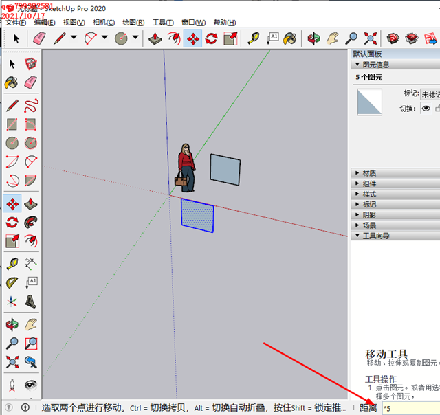Screen dimensions: 440x415
Task: Select the Pan hand tool in top toolbar
Action: [333, 38]
